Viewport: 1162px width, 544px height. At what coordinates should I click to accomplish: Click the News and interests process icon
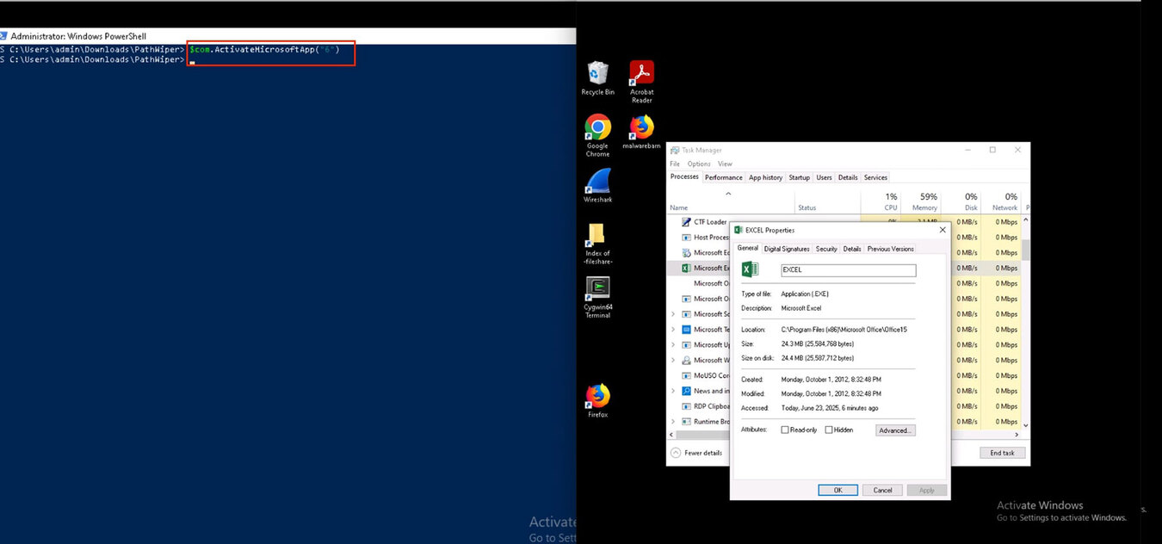[686, 391]
